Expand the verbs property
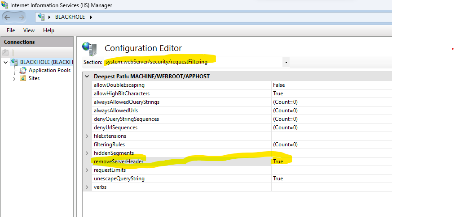Viewport: 454px width, 217px height. pos(87,187)
